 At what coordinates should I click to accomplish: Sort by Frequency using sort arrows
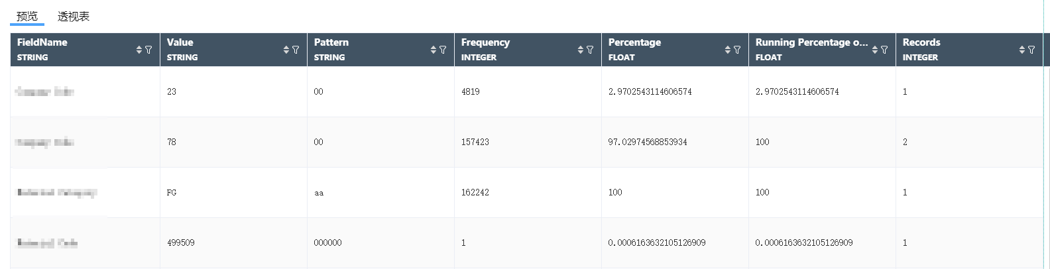[x=581, y=50]
